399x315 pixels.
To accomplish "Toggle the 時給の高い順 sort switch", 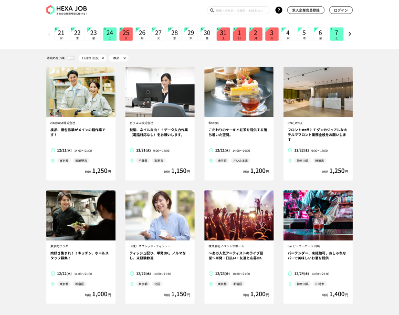I will click(71, 58).
